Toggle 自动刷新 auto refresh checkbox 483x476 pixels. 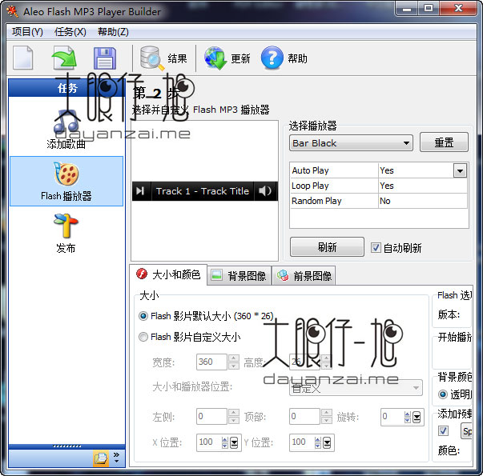pos(376,247)
